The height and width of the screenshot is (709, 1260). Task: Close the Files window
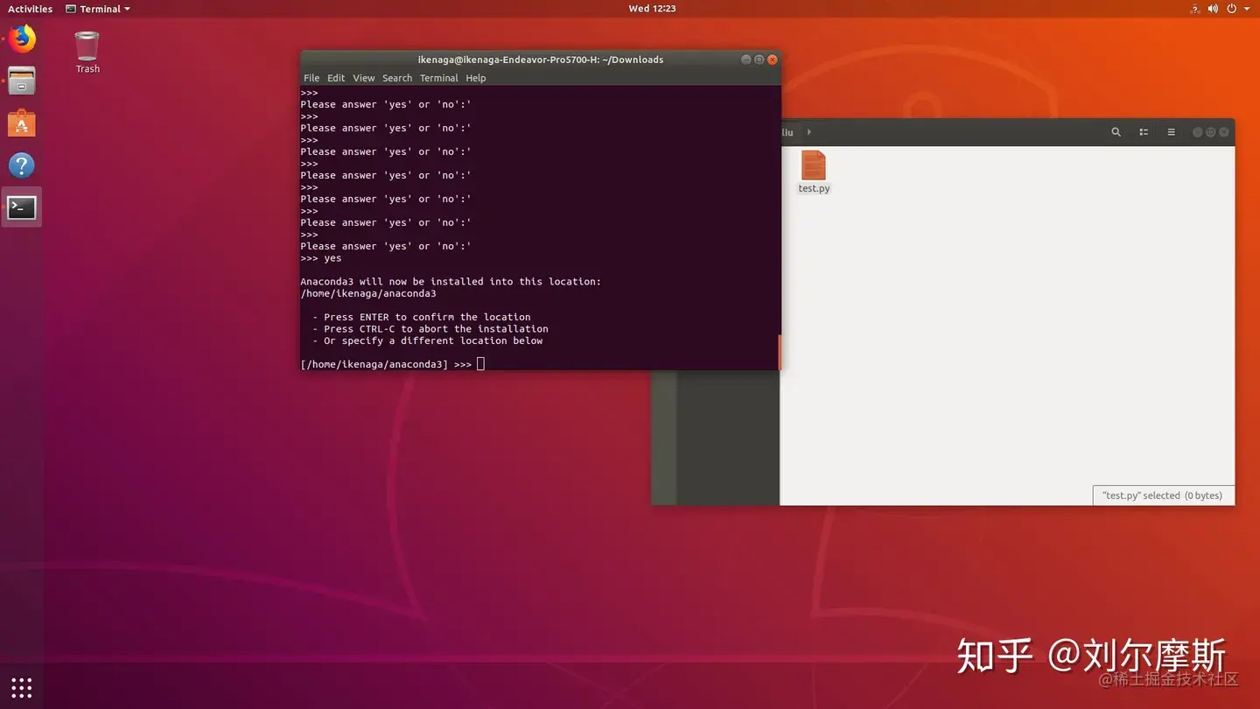coord(1225,132)
